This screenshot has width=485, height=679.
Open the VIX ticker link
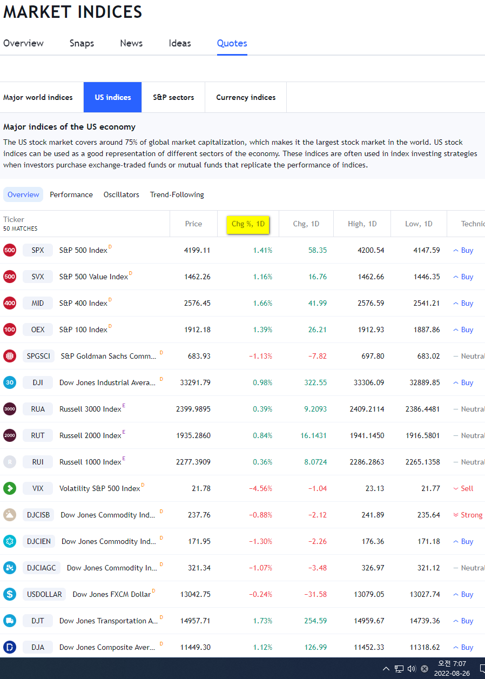click(38, 488)
